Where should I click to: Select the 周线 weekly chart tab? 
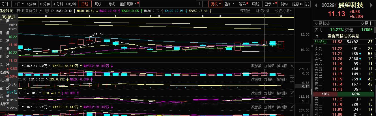pyautogui.click(x=98, y=4)
